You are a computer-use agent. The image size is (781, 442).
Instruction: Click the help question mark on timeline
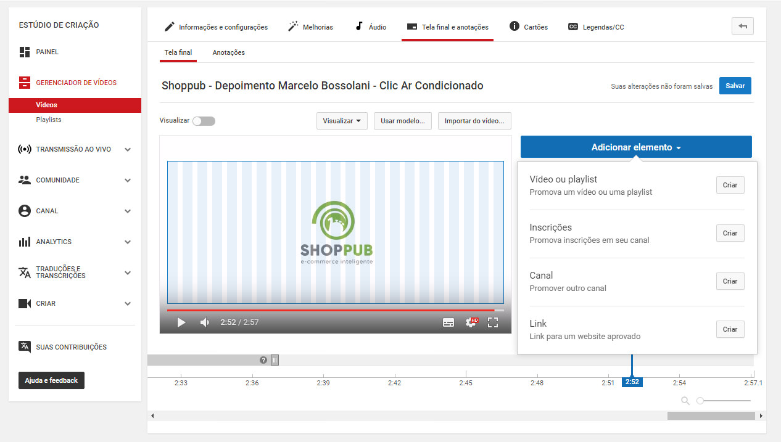(x=263, y=360)
